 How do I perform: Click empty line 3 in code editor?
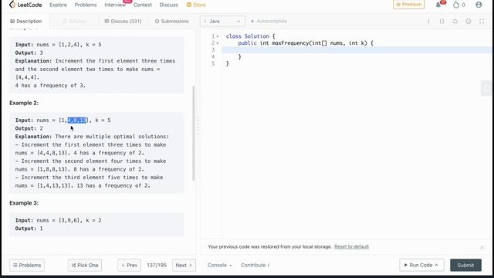pyautogui.click(x=357, y=49)
